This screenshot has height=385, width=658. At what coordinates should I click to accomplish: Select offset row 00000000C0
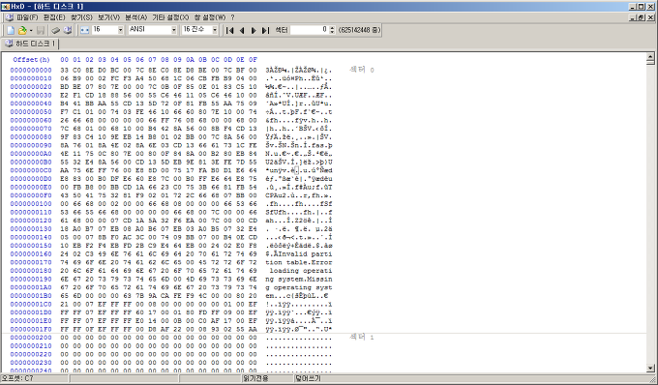(31, 170)
